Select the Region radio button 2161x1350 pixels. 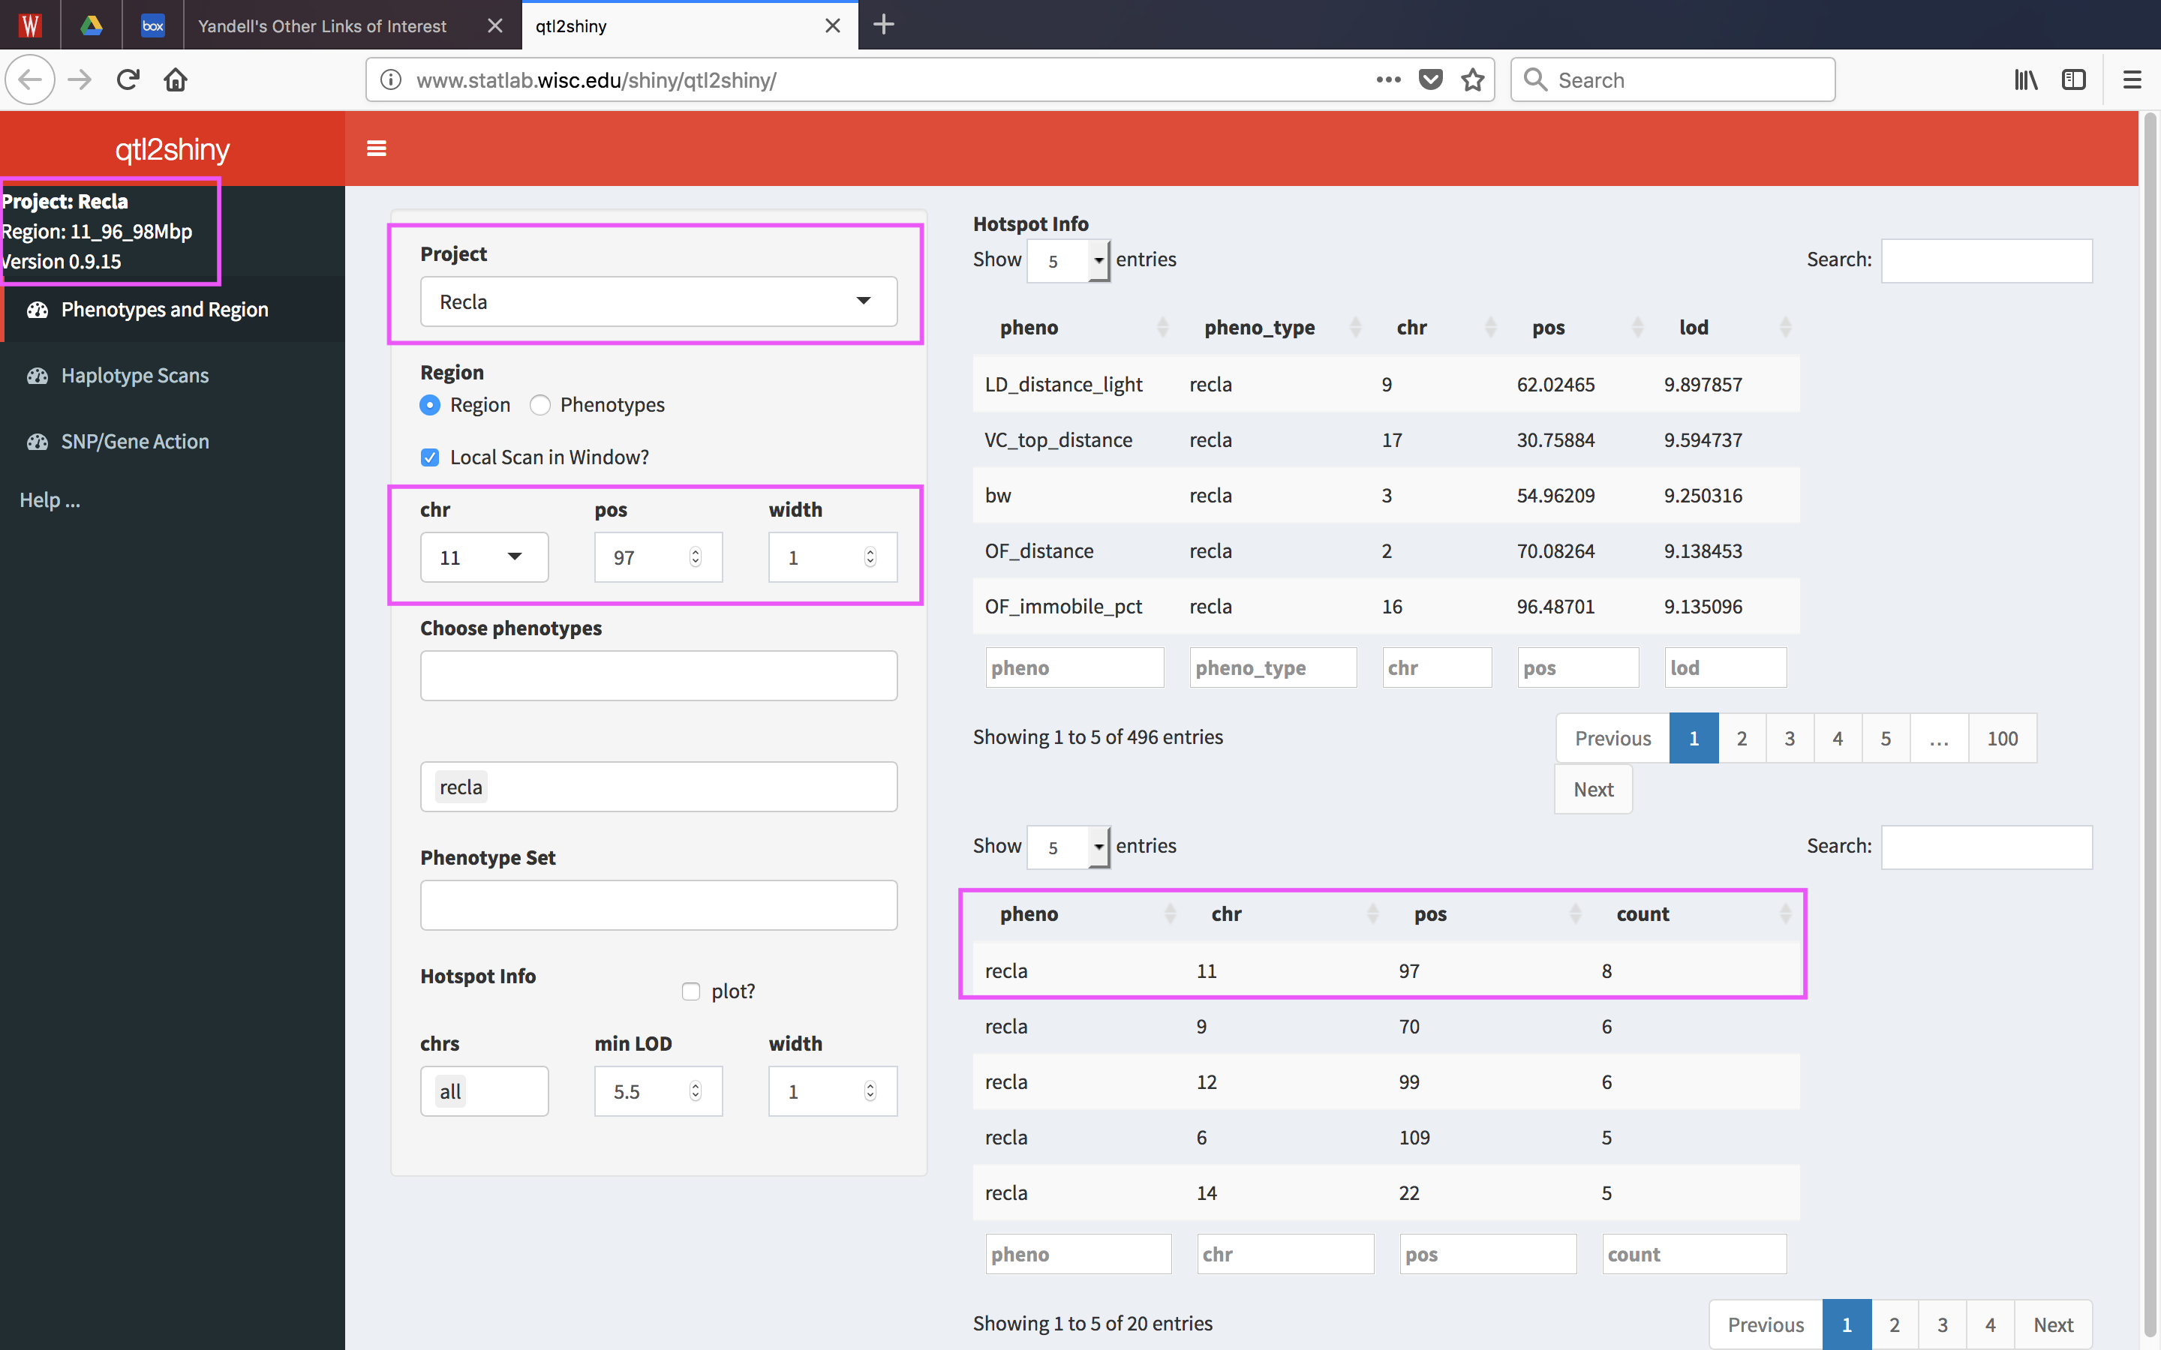pyautogui.click(x=429, y=405)
